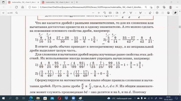
Task: Toggle the pin toolbar button
Action: pyautogui.click(x=175, y=13)
